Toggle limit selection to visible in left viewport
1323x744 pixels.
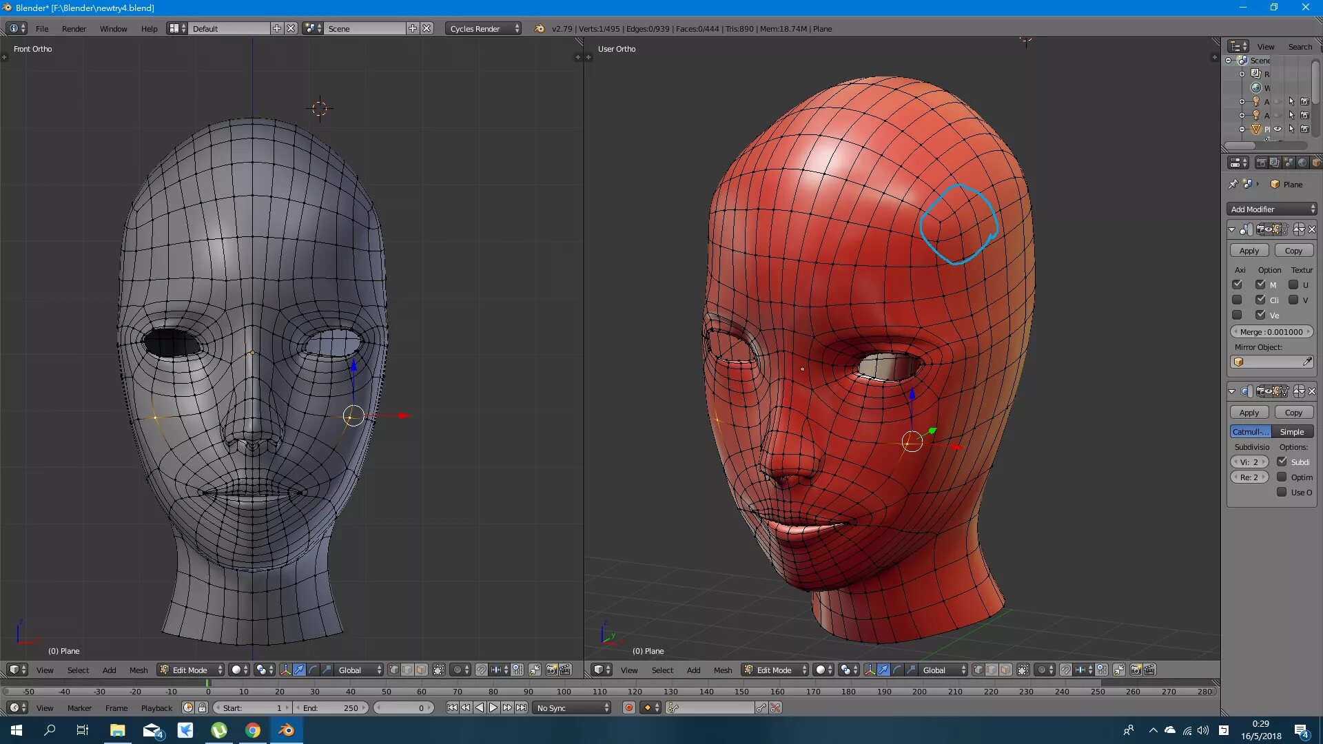438,670
